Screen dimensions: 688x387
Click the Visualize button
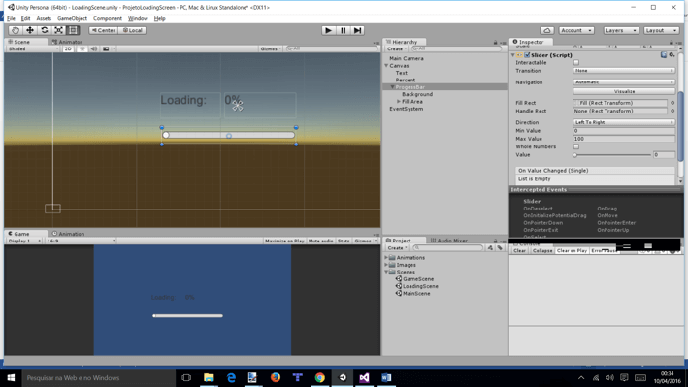coord(624,91)
